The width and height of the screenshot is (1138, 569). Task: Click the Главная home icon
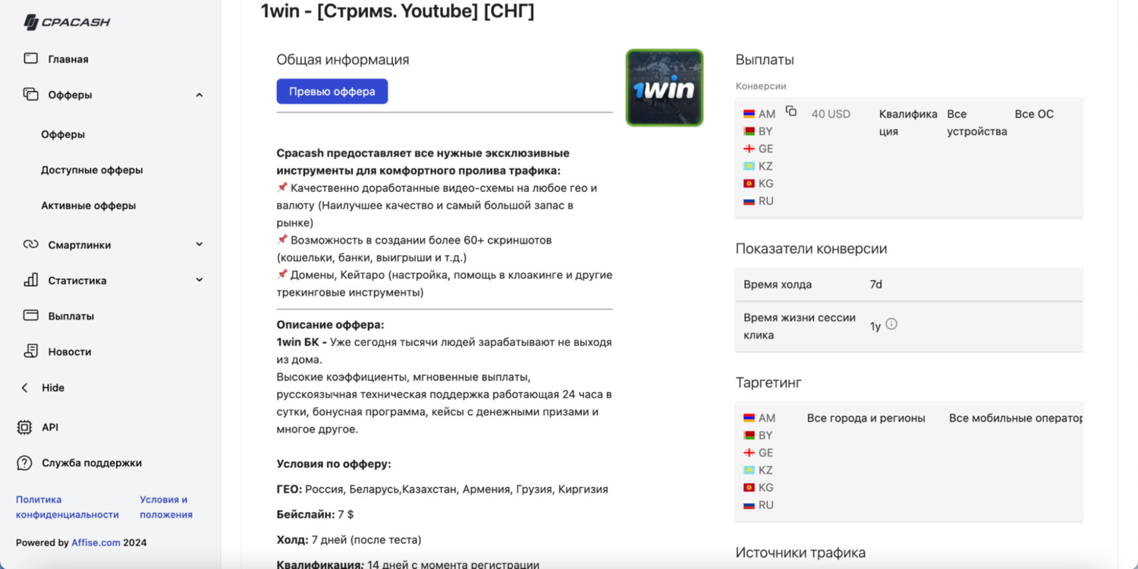click(x=30, y=58)
